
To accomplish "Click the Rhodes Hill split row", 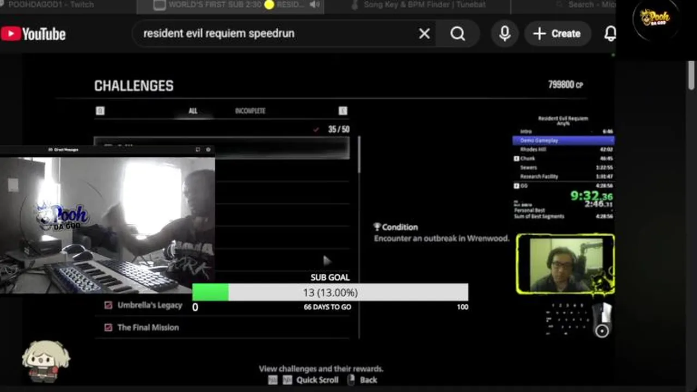I will click(564, 149).
